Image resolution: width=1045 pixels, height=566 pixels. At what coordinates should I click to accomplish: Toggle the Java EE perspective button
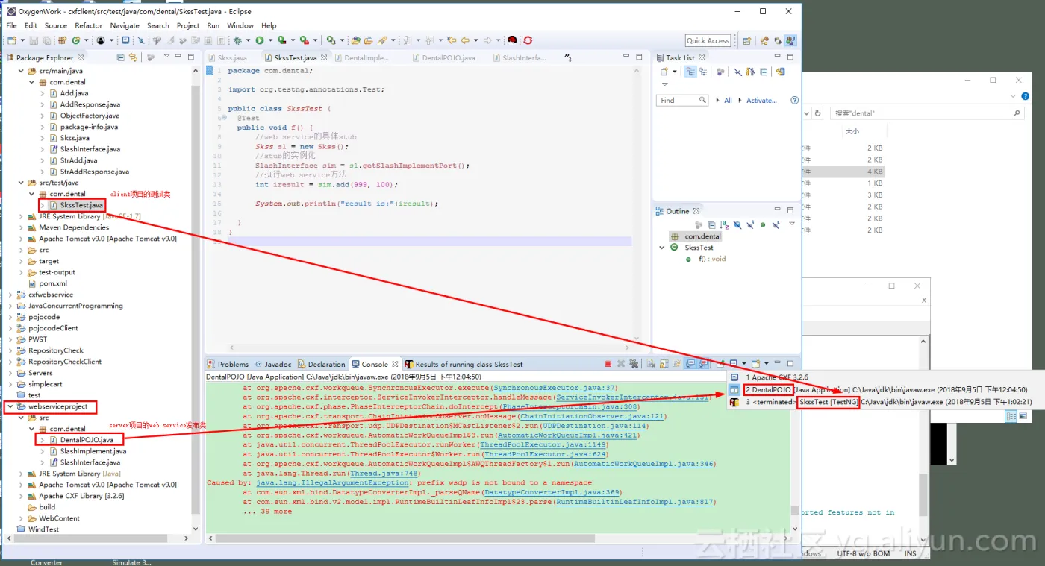(x=790, y=40)
